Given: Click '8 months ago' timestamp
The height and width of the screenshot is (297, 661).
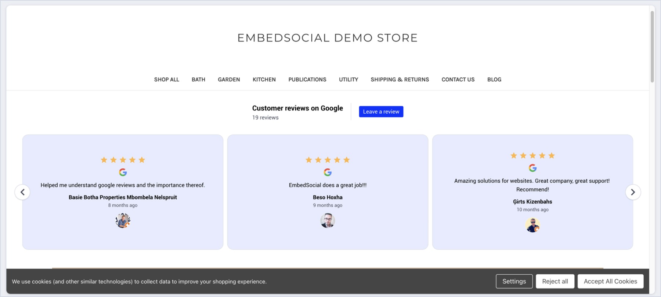Looking at the screenshot, I should point(123,205).
